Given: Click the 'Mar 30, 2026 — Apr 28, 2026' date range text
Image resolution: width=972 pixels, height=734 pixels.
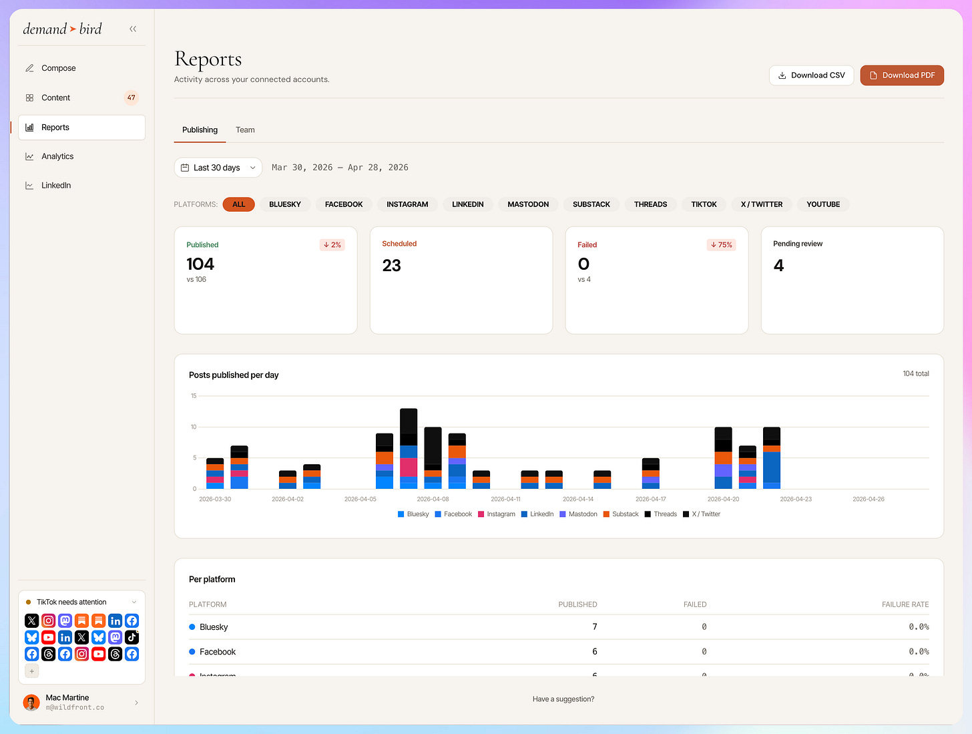Looking at the screenshot, I should pyautogui.click(x=340, y=168).
